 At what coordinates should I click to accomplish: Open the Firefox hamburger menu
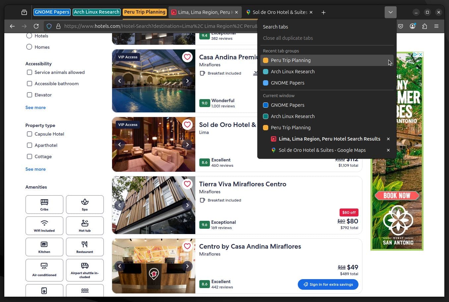(436, 26)
